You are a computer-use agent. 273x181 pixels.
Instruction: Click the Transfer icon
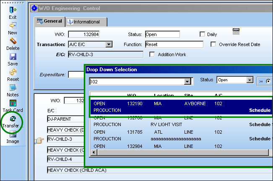pyautogui.click(x=13, y=119)
